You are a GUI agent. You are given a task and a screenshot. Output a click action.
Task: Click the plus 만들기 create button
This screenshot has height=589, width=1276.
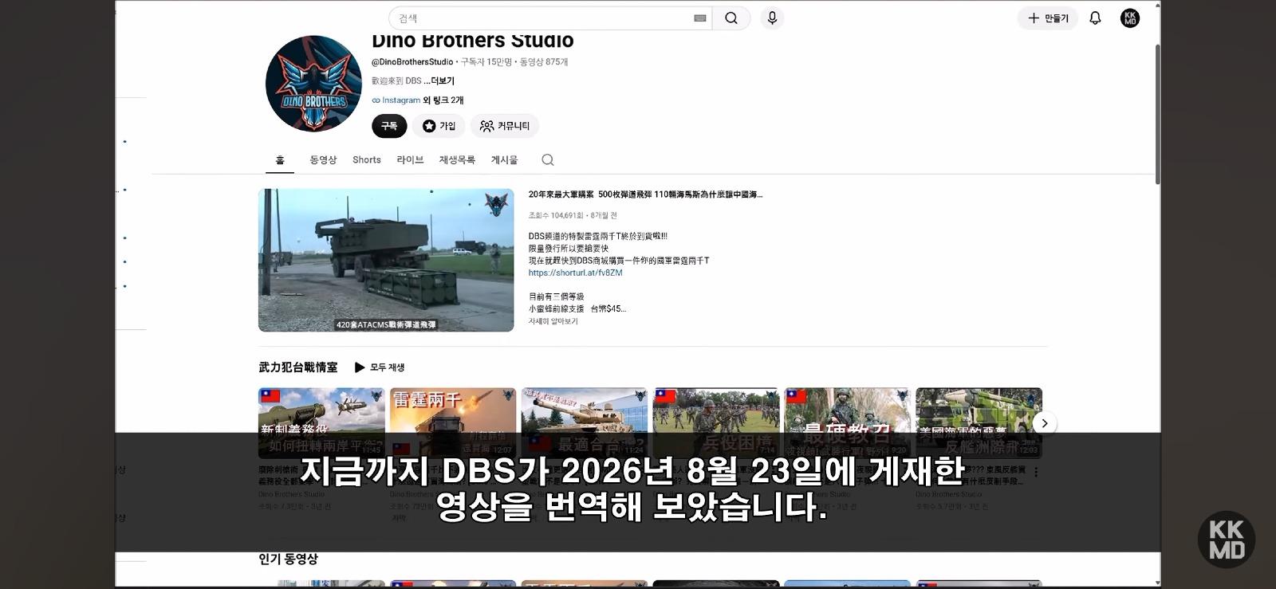coord(1048,18)
